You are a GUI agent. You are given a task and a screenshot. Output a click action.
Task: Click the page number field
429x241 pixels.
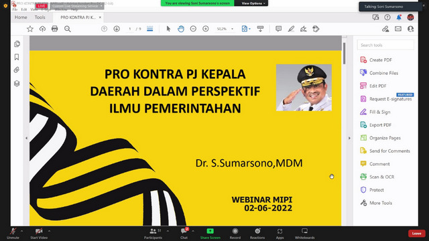pos(129,29)
